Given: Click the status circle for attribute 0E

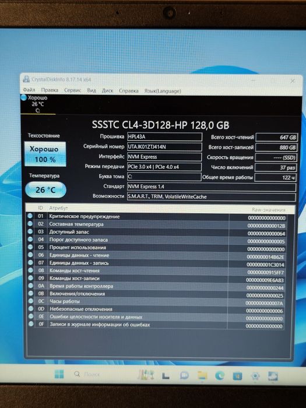Looking at the screenshot, I should pos(31,316).
